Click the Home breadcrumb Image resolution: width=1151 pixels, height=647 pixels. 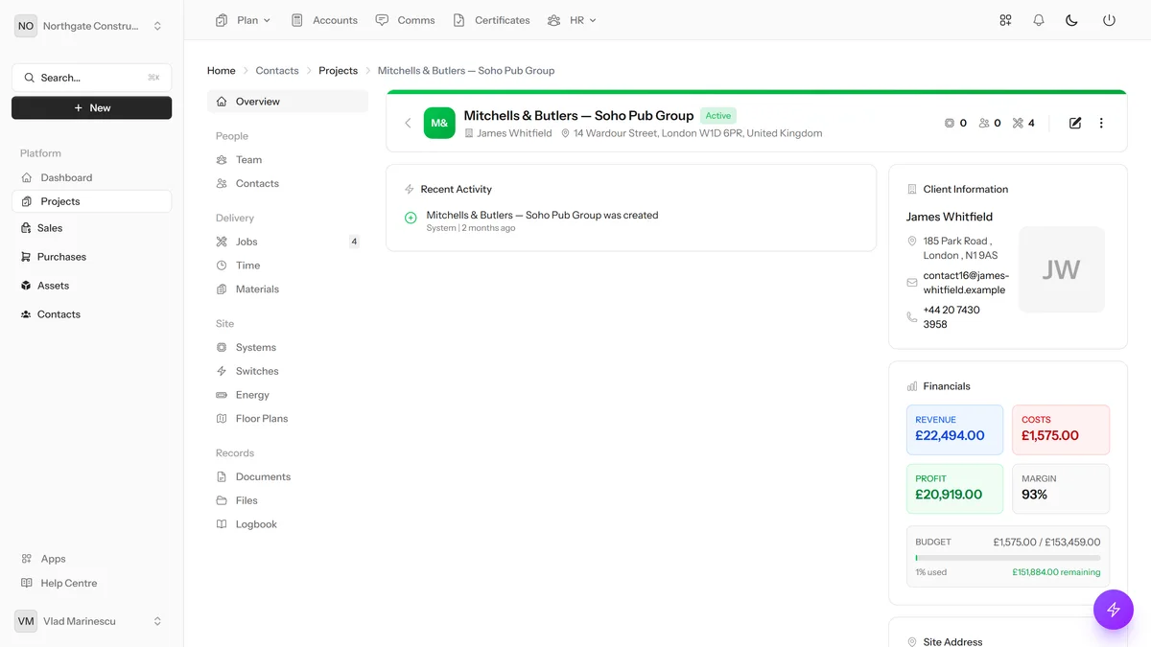(222, 71)
